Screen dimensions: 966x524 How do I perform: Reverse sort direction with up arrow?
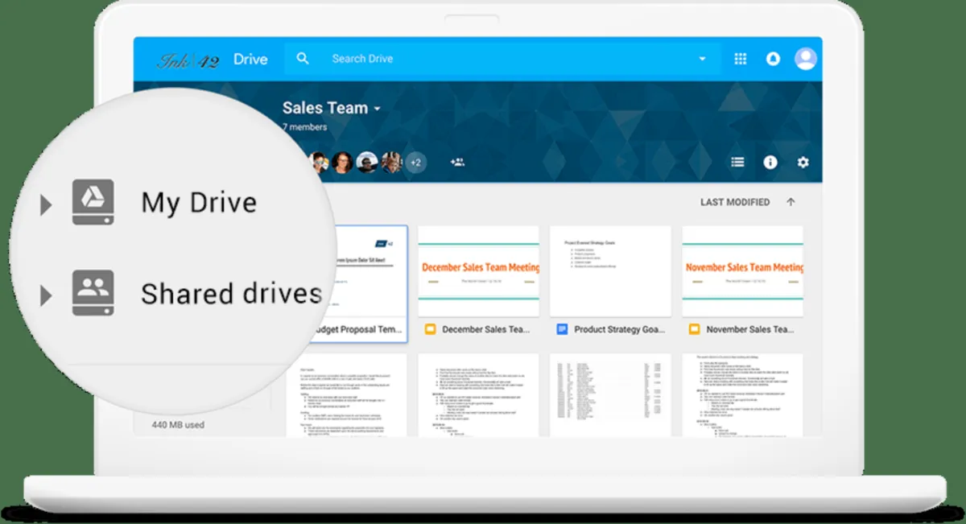click(791, 202)
